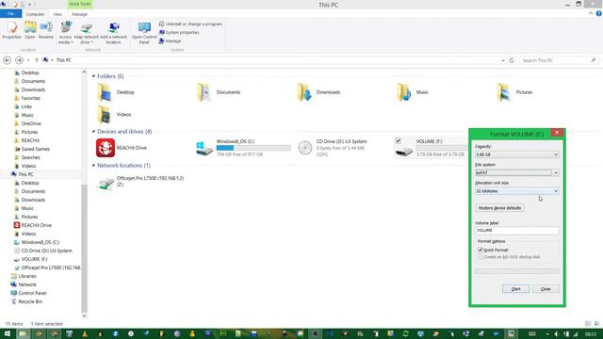Select the Documents folder in main pane
Image resolution: width=603 pixels, height=339 pixels.
pyautogui.click(x=219, y=92)
